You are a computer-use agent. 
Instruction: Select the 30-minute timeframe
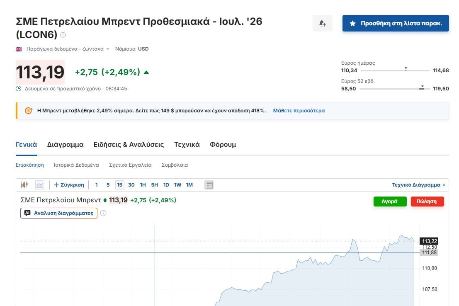tap(131, 185)
